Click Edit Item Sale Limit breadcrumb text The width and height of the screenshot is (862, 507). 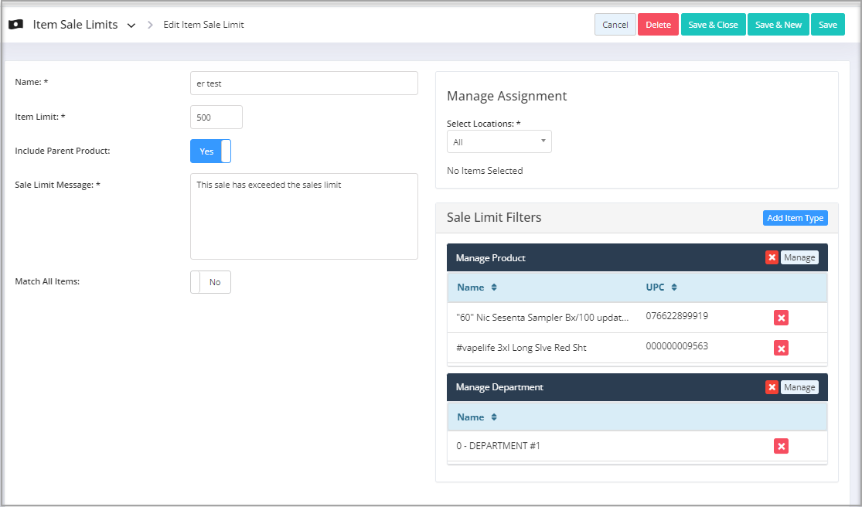[x=203, y=25]
